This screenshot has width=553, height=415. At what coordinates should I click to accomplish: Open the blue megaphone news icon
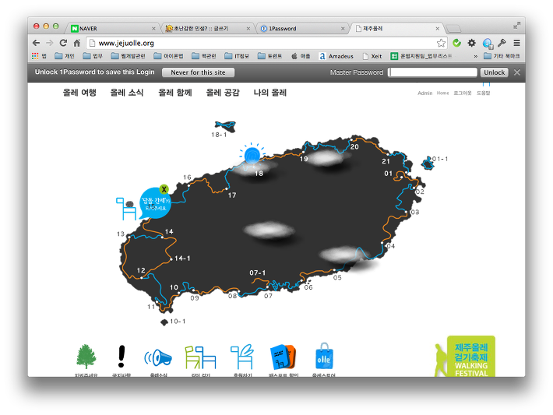click(x=158, y=358)
